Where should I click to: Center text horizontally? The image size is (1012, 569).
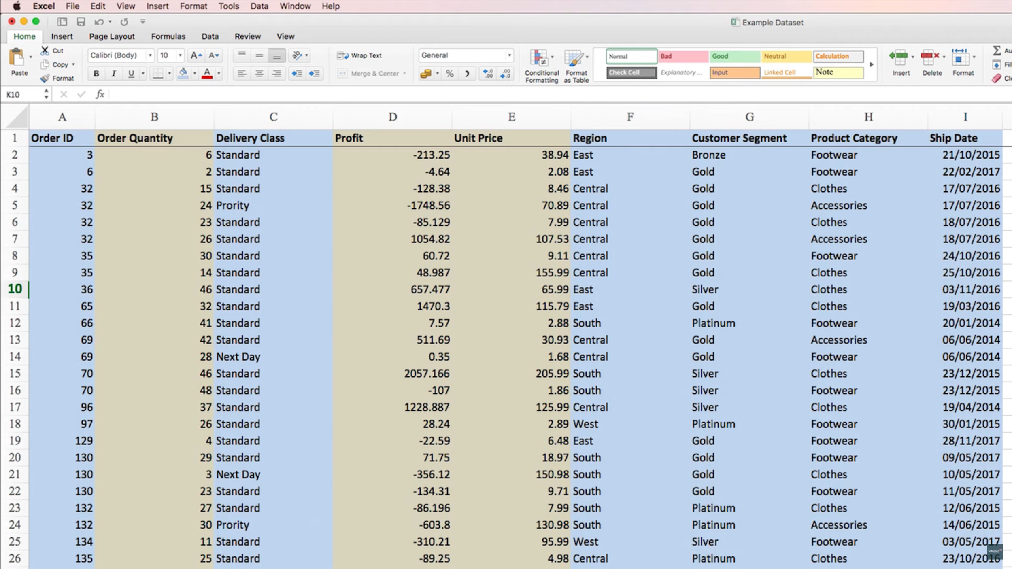tap(259, 73)
